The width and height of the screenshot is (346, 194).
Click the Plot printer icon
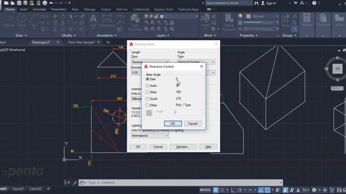pos(45,3)
